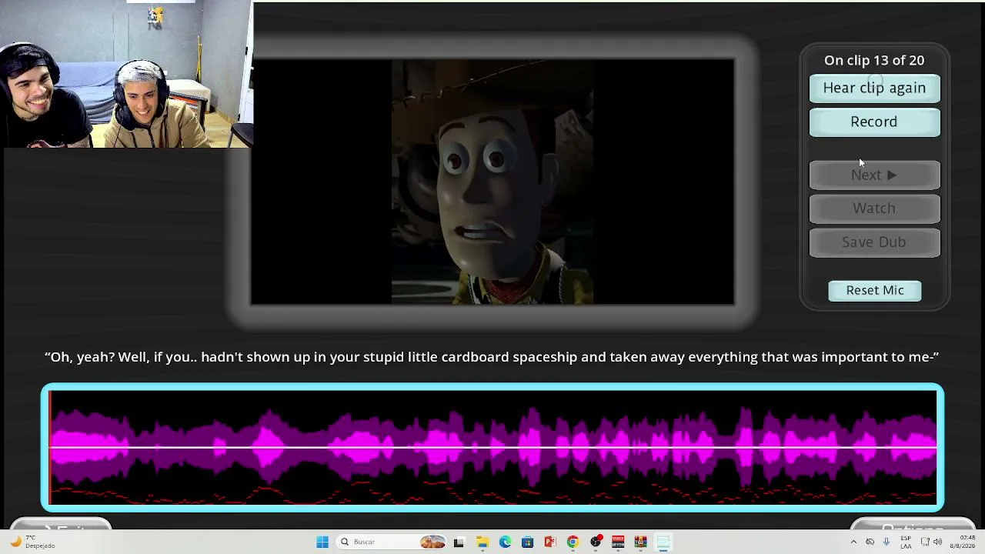Click the microphone in-use tray icon

pyautogui.click(x=886, y=542)
